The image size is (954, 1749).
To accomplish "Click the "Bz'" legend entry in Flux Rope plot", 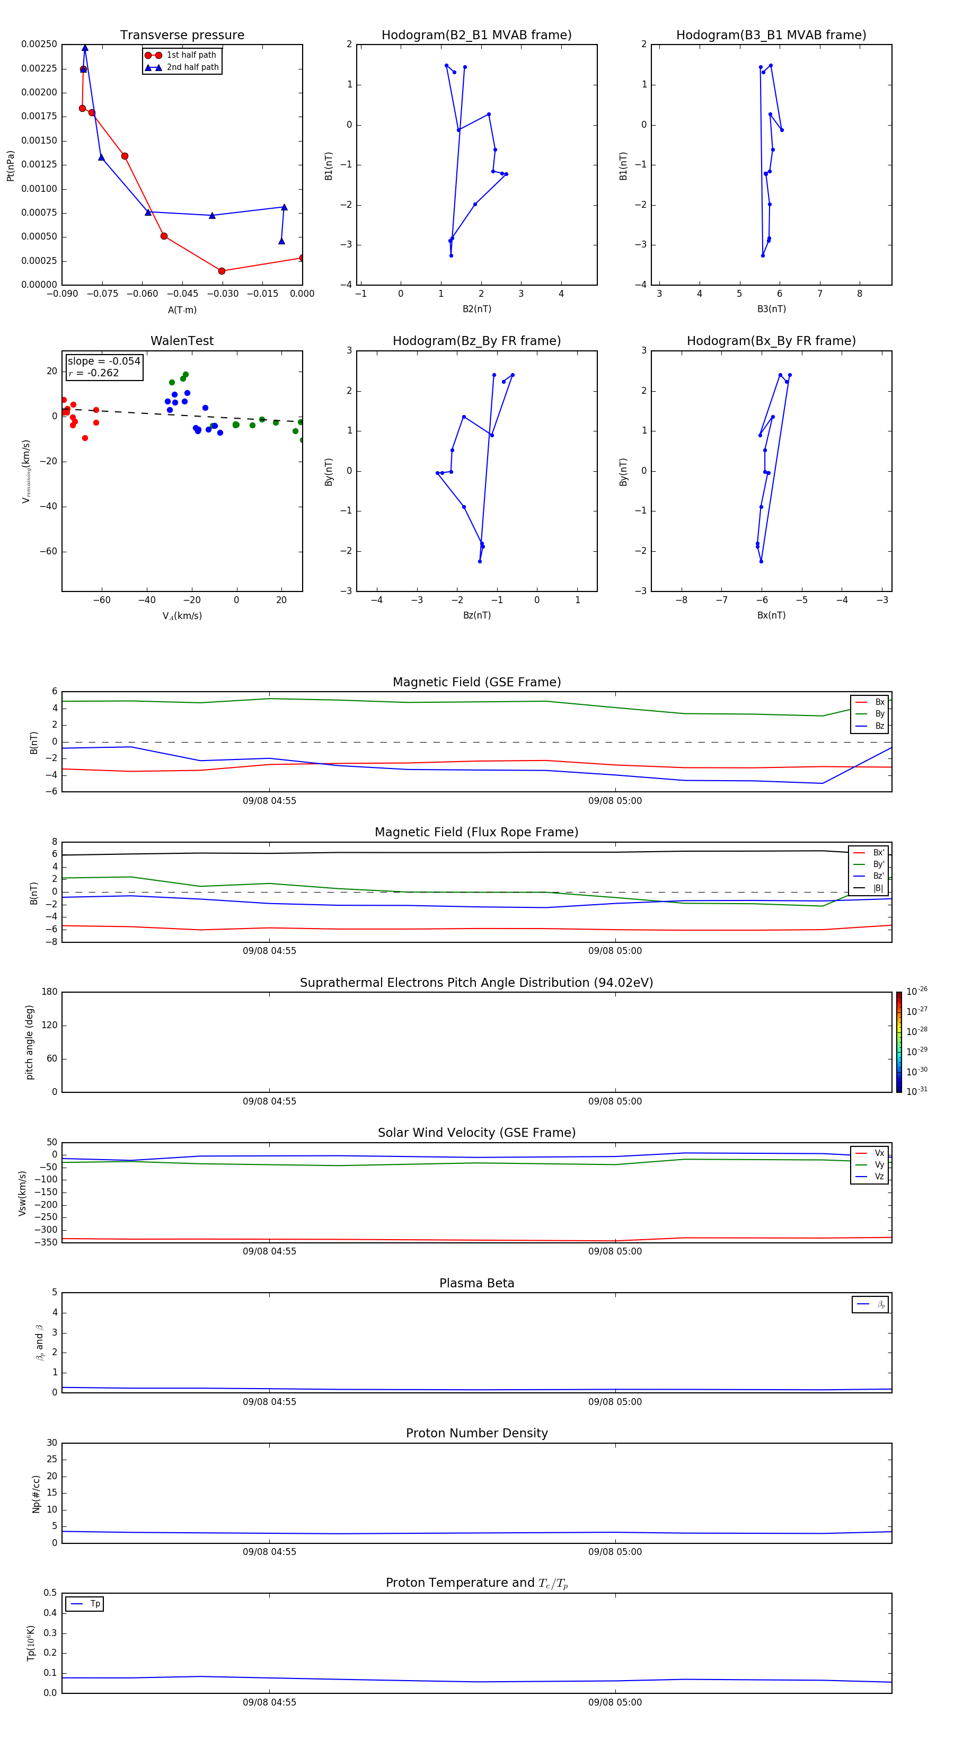I will [869, 876].
